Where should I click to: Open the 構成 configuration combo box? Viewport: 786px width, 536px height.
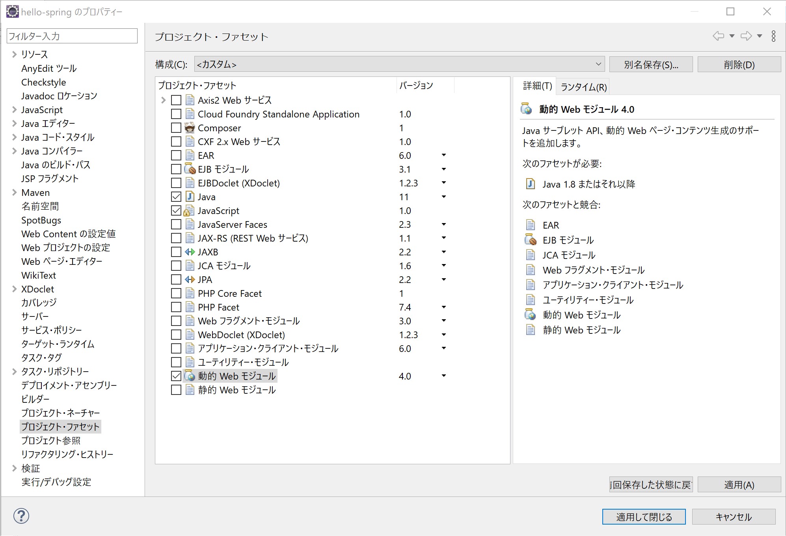click(x=399, y=64)
